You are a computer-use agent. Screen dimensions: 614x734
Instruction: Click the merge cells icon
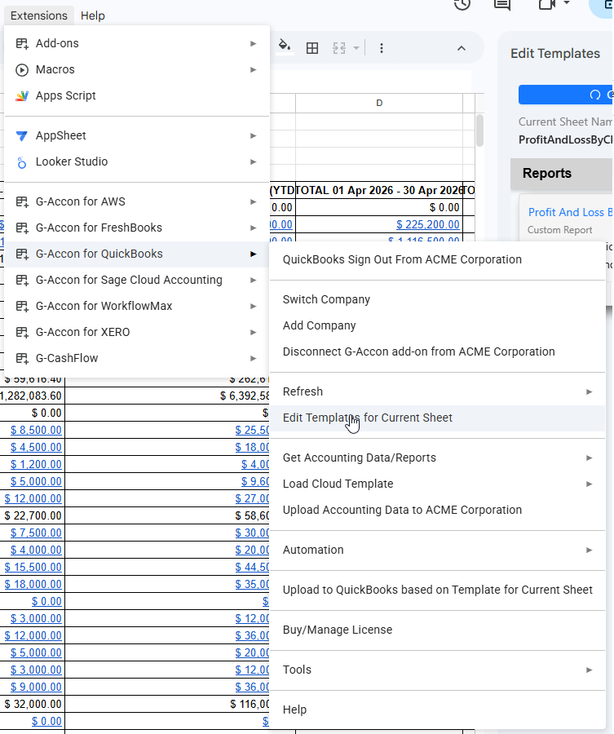340,48
